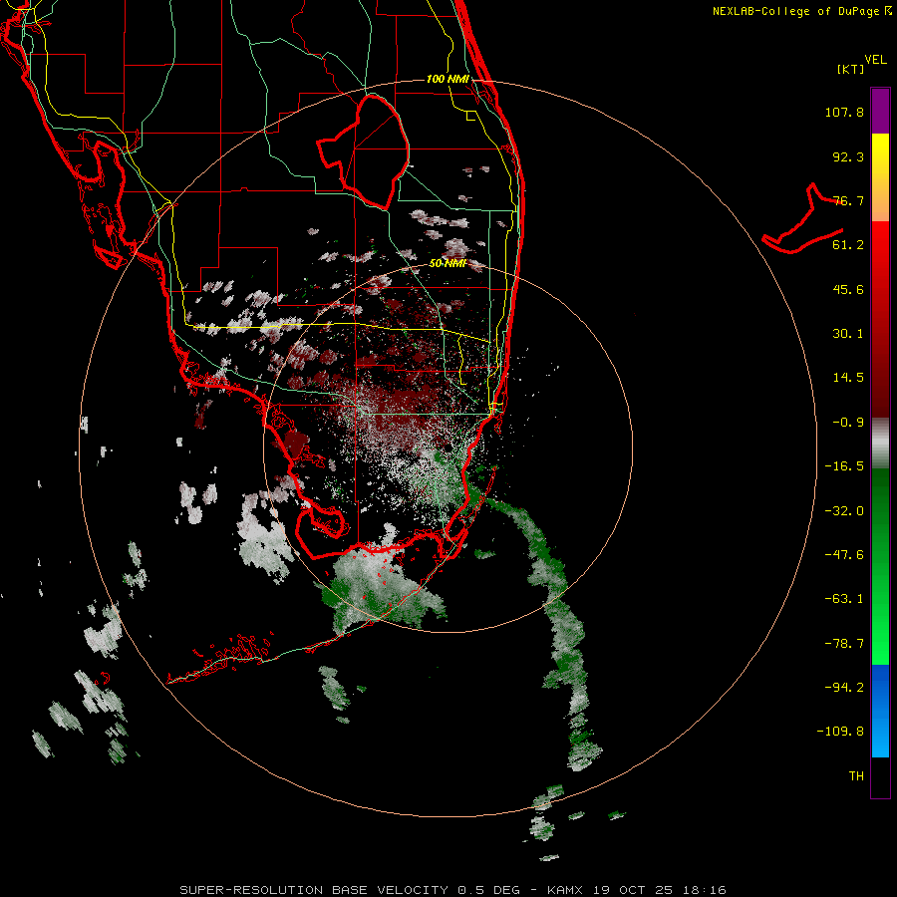Click the Super-Resolution Base Velocity caption
Viewport: 897px width, 897px height.
452,890
